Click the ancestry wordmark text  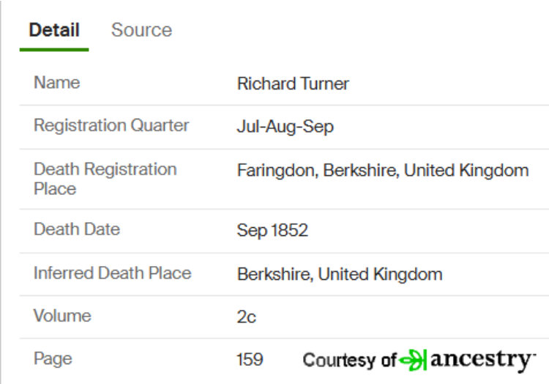(482, 361)
